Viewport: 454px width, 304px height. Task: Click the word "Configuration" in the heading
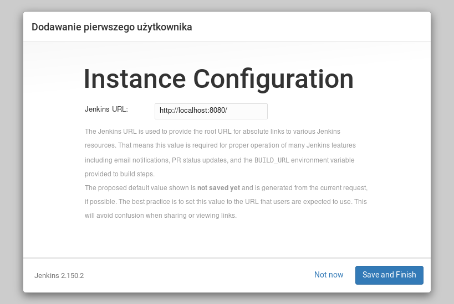[x=273, y=79]
